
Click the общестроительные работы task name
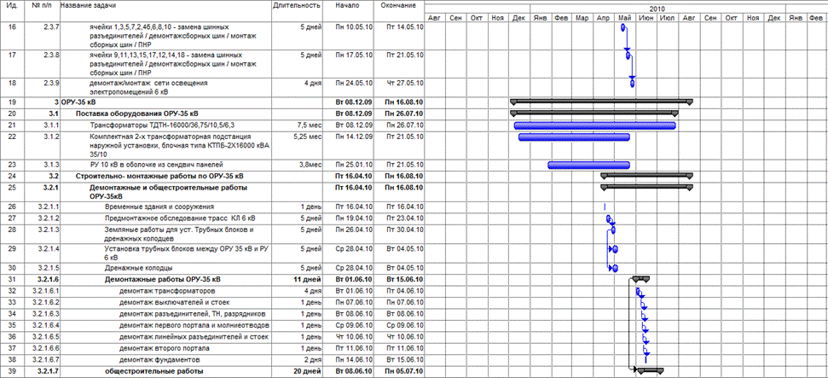tap(153, 372)
